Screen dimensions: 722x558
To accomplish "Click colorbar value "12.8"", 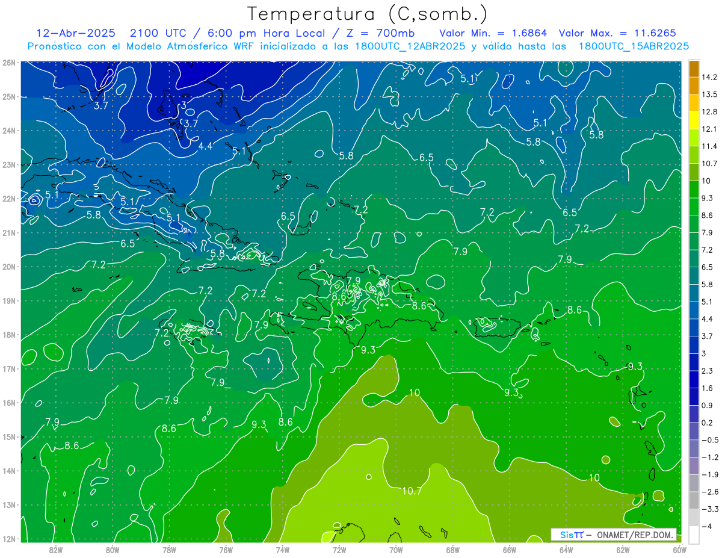I will (709, 112).
